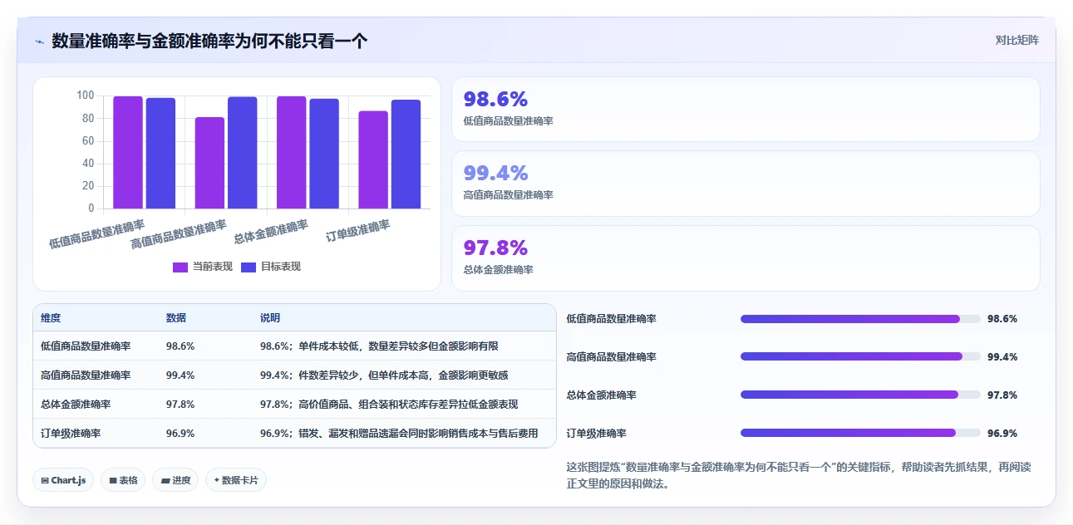
Task: Click the purple bar for 总体金额准确率
Action: (292, 152)
